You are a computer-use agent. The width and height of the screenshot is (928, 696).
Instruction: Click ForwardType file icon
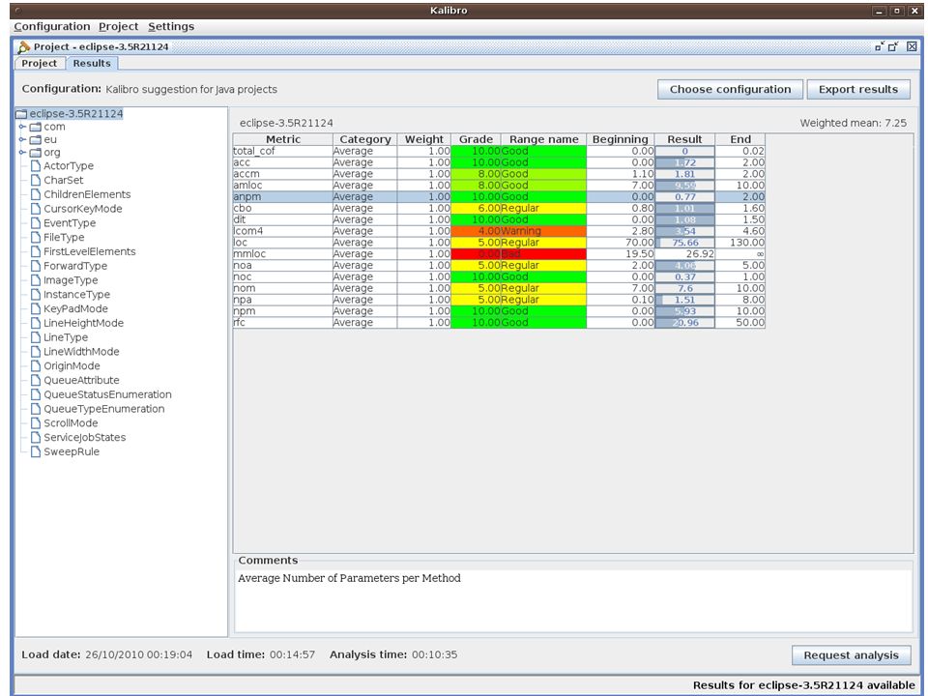click(36, 266)
